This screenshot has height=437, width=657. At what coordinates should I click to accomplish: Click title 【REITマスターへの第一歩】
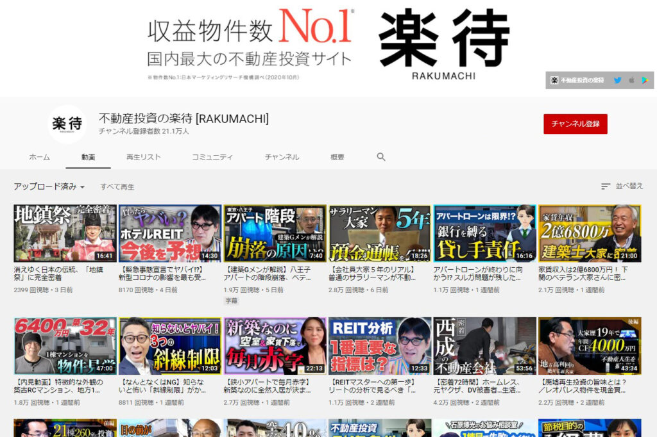coord(371,386)
